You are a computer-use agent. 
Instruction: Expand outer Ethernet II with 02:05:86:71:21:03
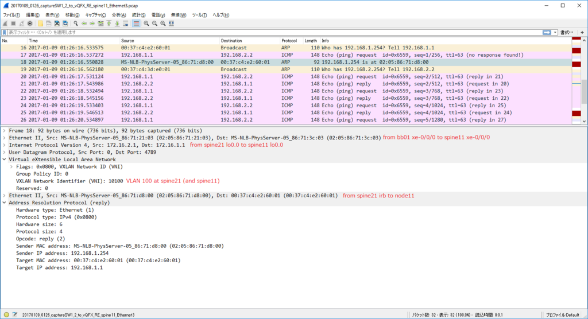coord(4,138)
